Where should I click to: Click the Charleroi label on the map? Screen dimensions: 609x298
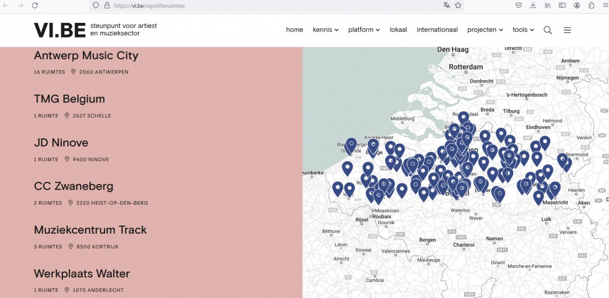[x=463, y=245]
